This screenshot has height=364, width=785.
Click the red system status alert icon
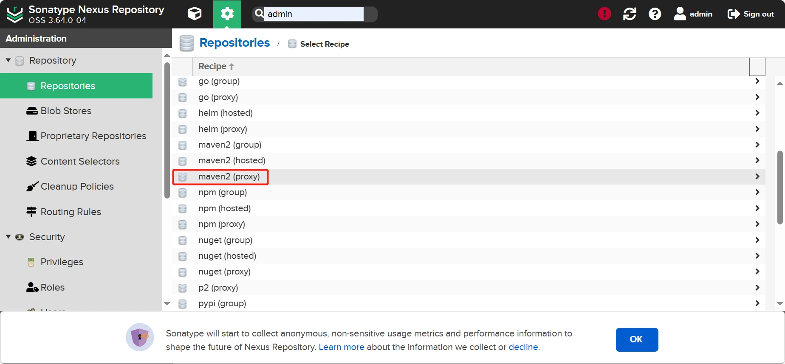pyautogui.click(x=604, y=14)
